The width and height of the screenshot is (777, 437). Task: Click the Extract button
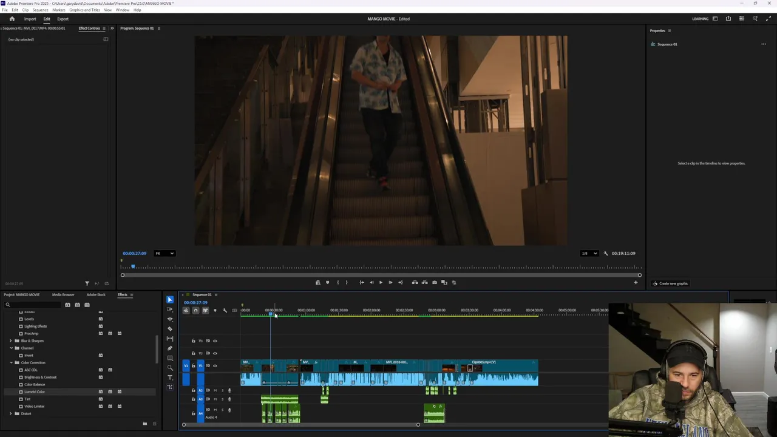pyautogui.click(x=424, y=282)
